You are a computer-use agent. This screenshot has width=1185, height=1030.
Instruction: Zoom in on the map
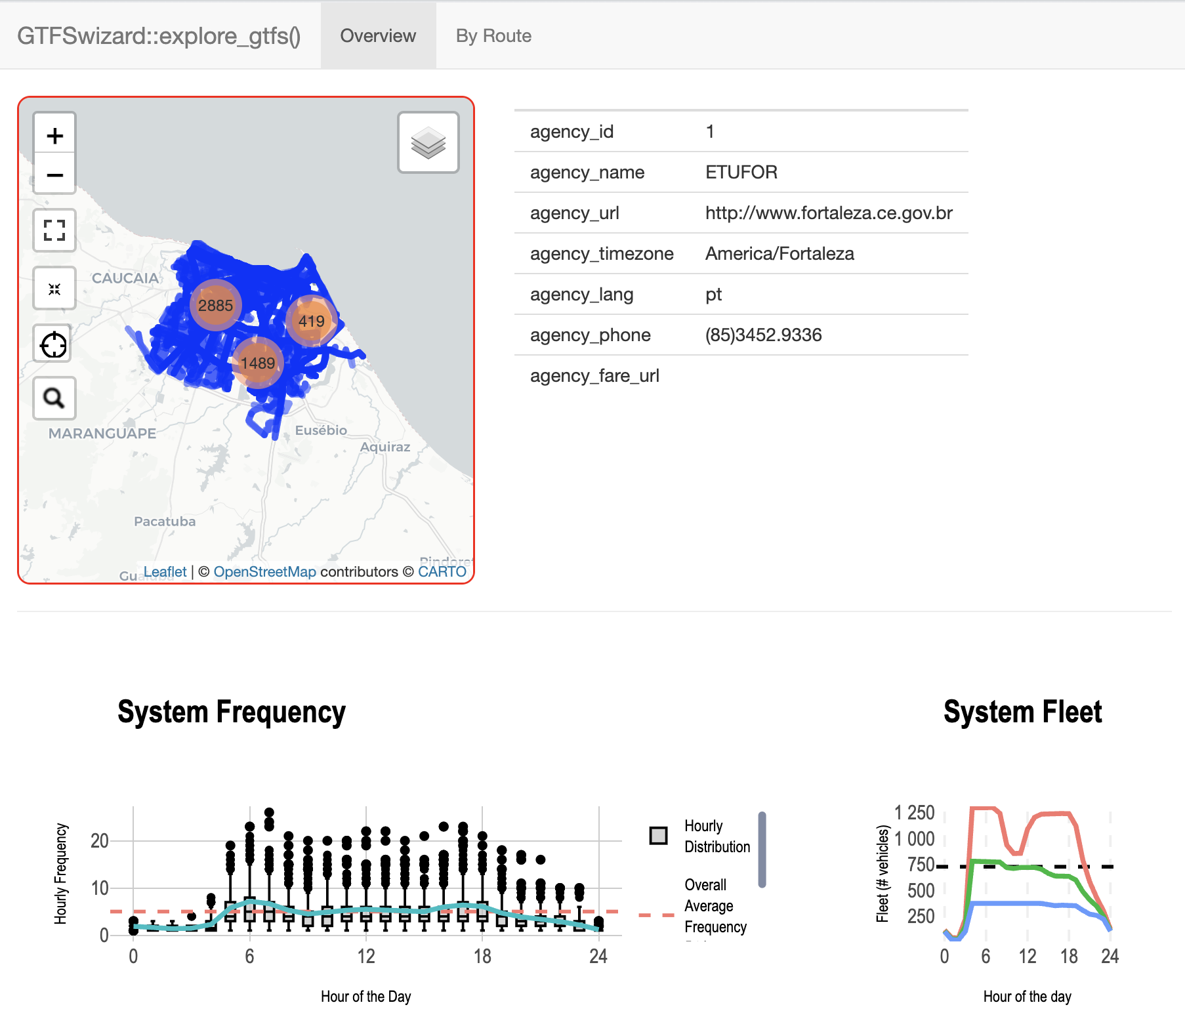coord(54,136)
